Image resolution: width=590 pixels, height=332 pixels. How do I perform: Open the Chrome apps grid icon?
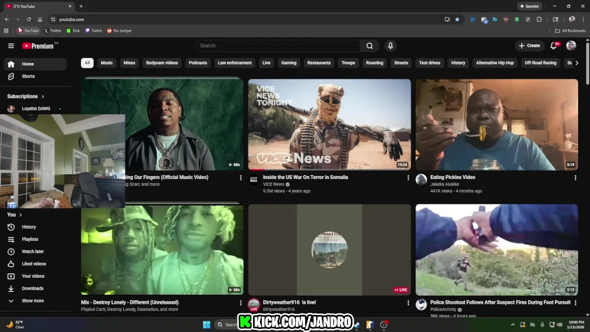pos(6,31)
